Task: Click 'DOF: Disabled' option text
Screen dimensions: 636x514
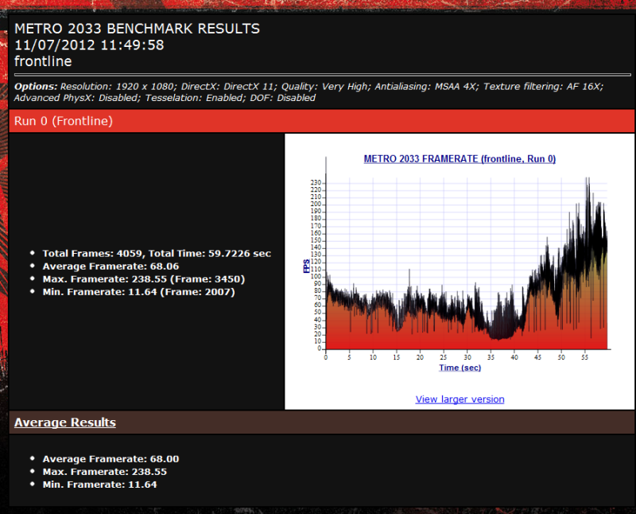Action: pyautogui.click(x=283, y=98)
